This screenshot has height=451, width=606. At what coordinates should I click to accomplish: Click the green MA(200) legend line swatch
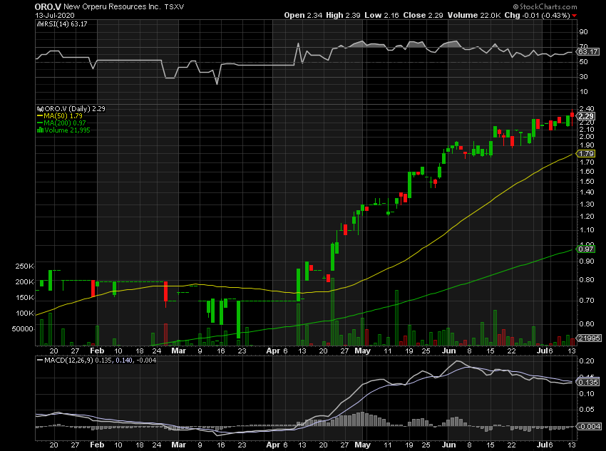pyautogui.click(x=40, y=123)
